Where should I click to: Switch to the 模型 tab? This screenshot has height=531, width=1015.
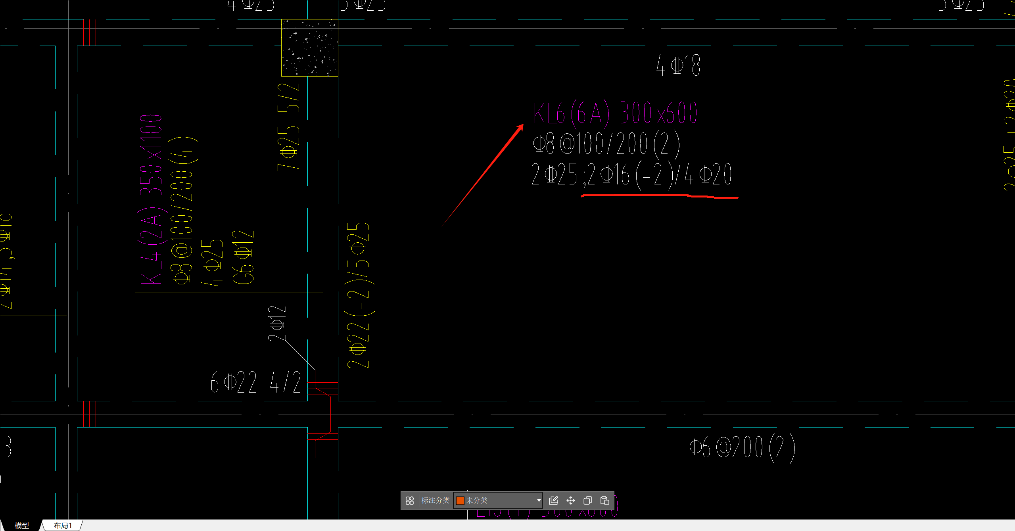click(x=21, y=525)
